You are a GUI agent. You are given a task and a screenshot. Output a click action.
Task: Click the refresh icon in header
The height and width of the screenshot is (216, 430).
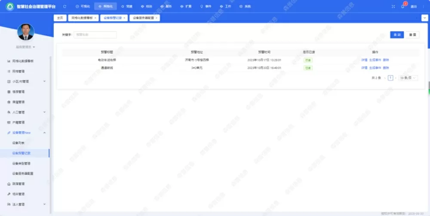click(65, 6)
